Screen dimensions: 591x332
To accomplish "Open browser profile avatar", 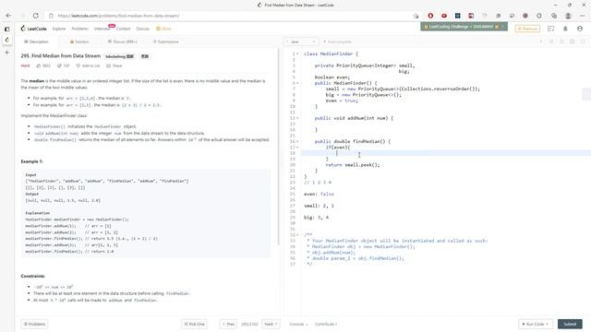I will point(568,16).
